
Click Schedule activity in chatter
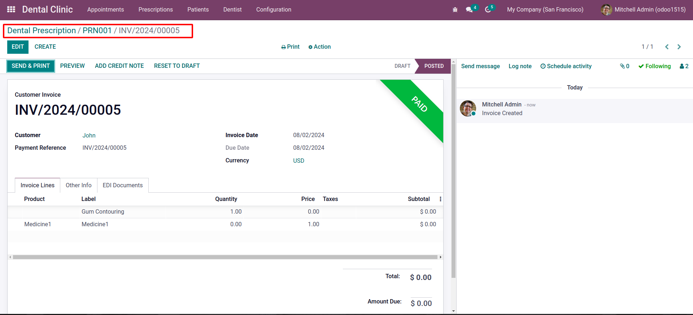(566, 66)
